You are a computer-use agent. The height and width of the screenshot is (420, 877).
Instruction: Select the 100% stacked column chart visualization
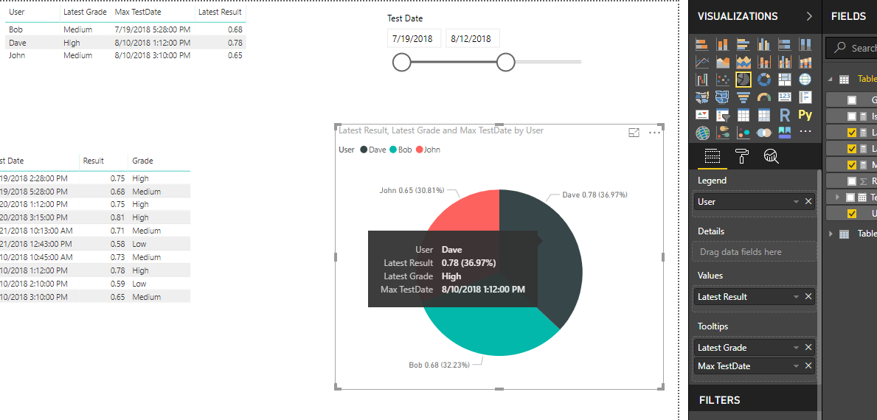tap(805, 44)
